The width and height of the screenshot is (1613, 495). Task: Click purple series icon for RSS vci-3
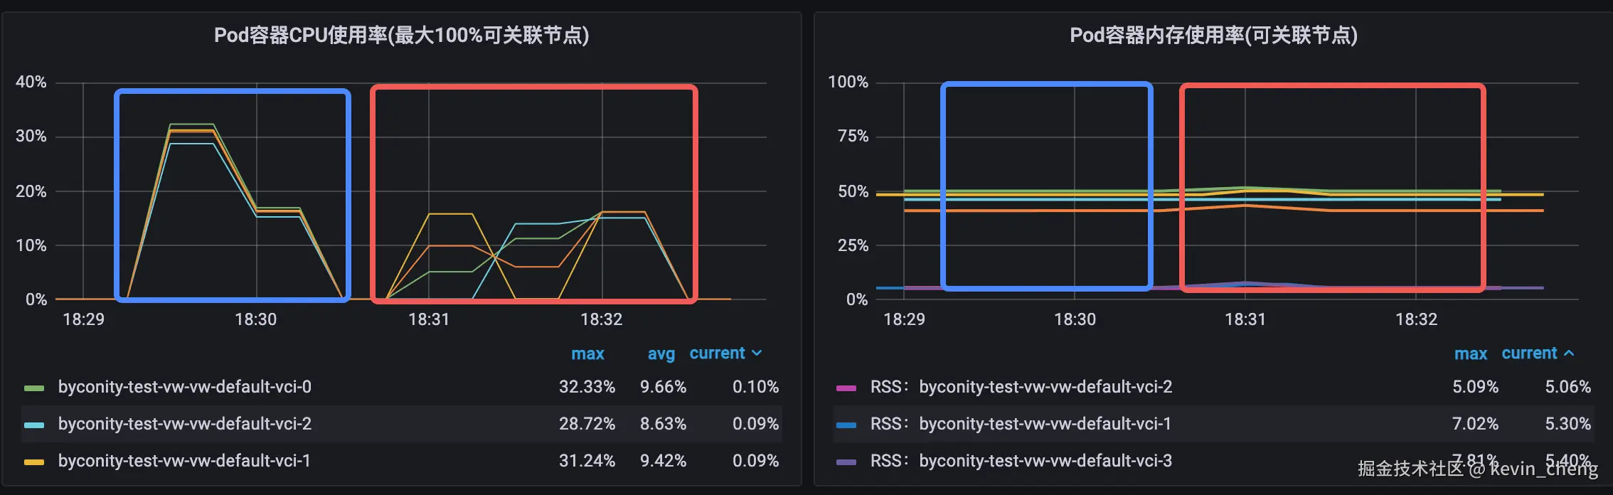point(846,462)
